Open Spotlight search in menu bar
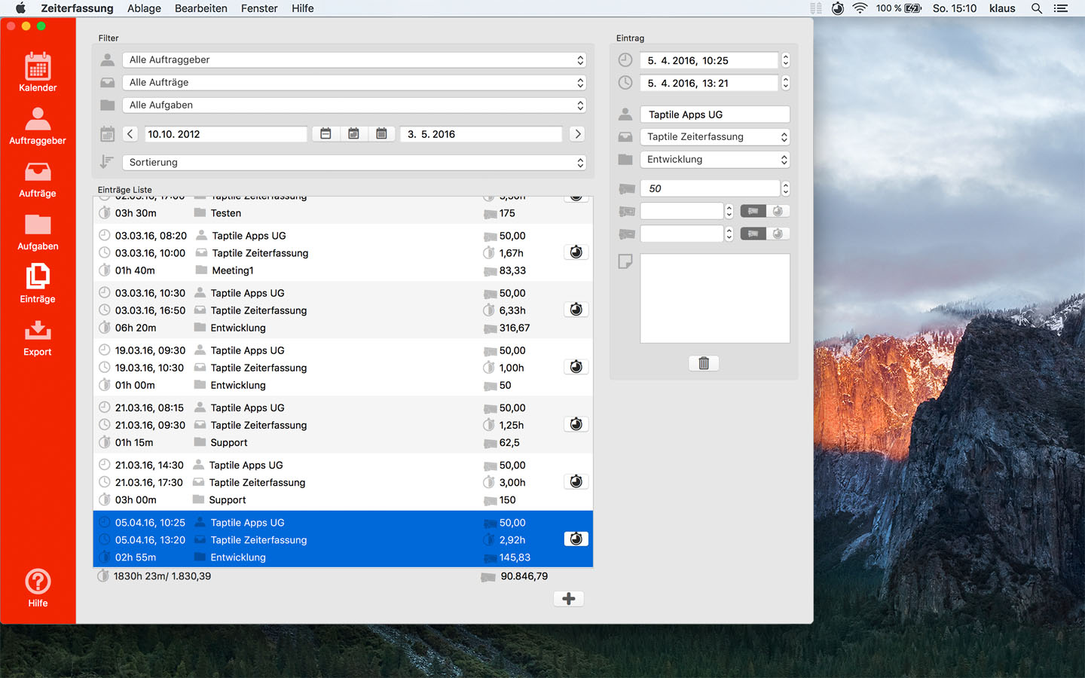The width and height of the screenshot is (1085, 678). coord(1037,8)
